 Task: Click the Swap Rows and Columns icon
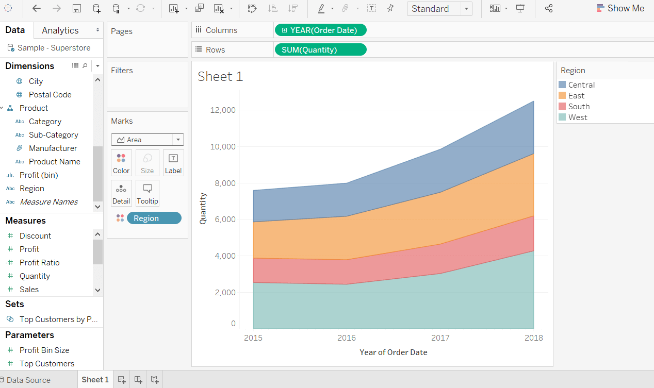tap(252, 8)
